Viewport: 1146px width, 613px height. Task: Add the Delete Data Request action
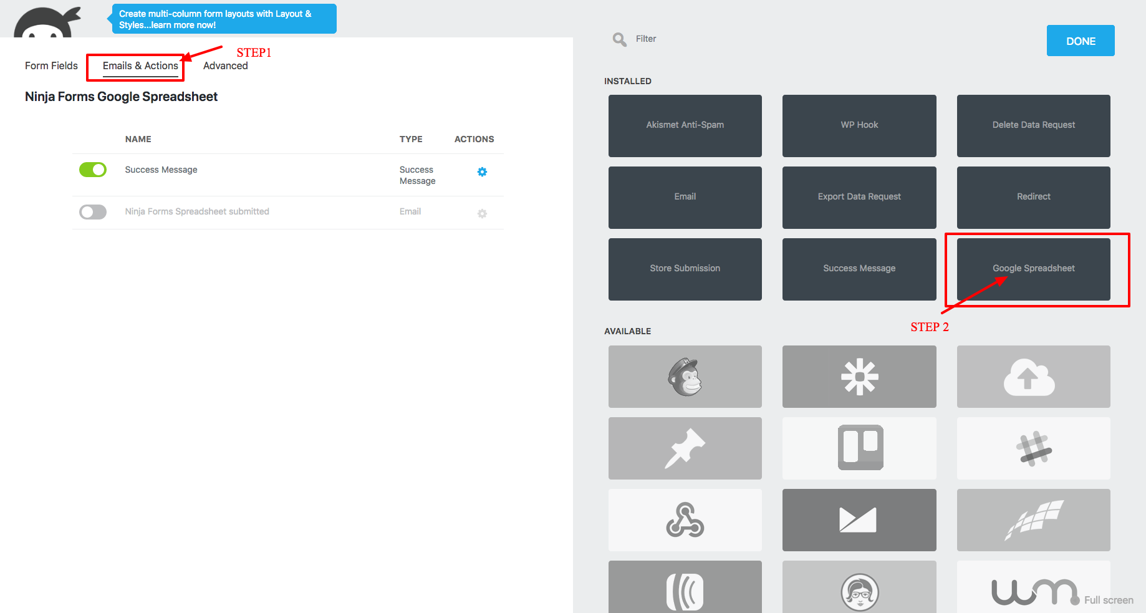coord(1034,126)
